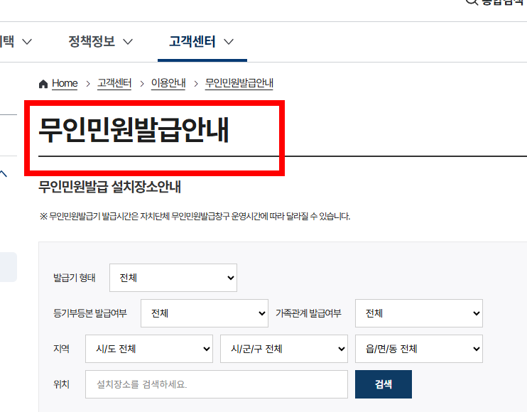Select 읍/면/동 전체 dropdown

click(419, 349)
